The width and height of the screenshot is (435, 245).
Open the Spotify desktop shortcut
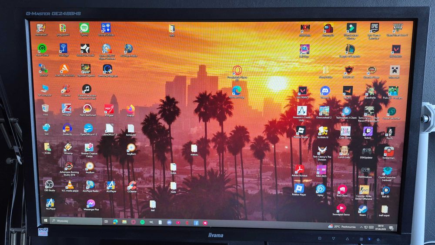pos(84,30)
